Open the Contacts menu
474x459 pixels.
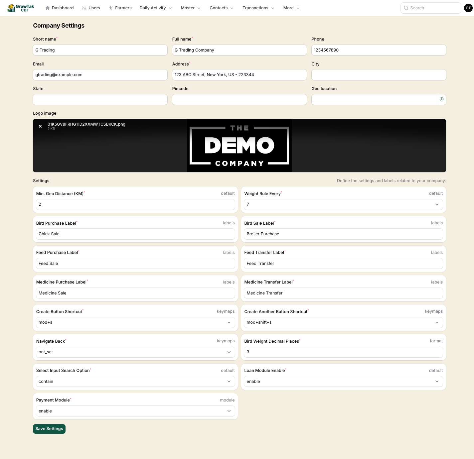click(x=222, y=8)
